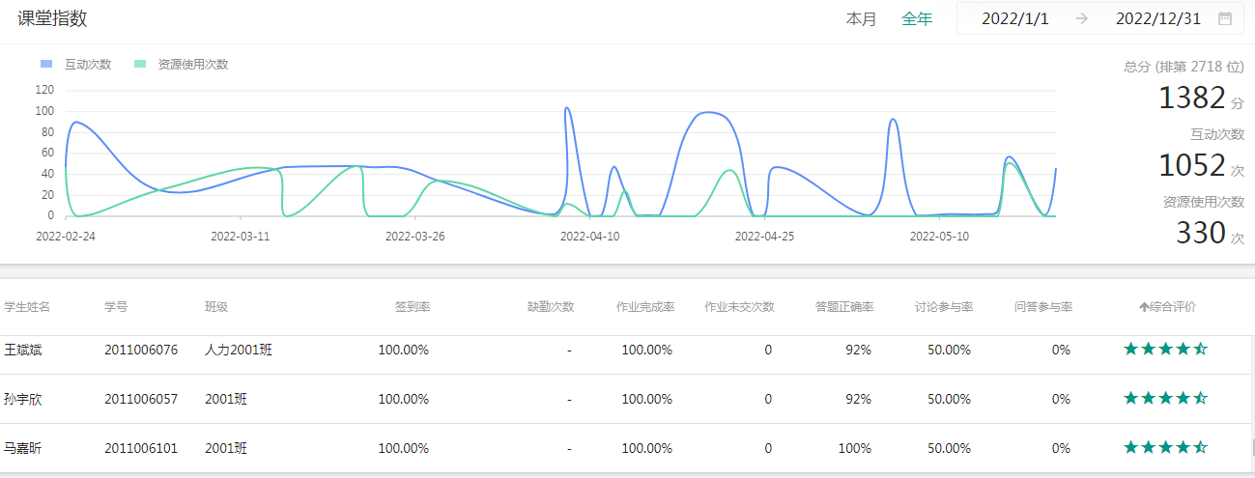Switch to the 本月 view
1255x478 pixels.
pos(861,18)
